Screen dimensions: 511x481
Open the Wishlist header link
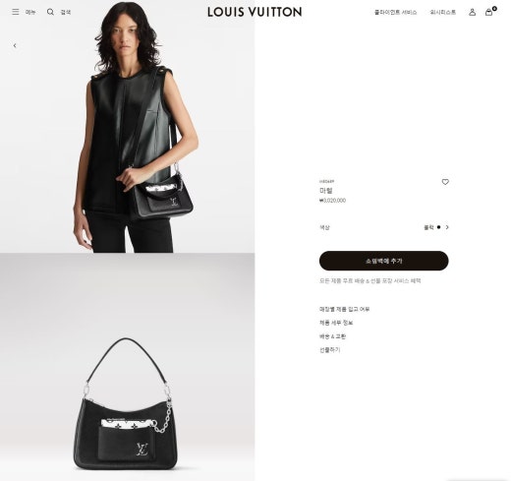coord(443,13)
